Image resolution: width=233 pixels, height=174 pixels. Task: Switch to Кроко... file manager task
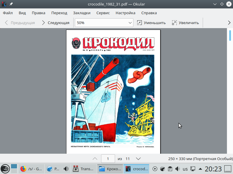point(110,169)
